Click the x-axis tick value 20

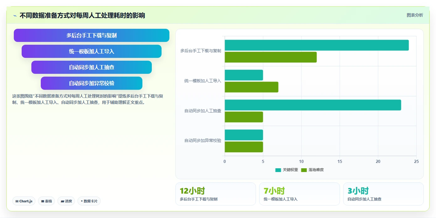[x=378, y=162]
